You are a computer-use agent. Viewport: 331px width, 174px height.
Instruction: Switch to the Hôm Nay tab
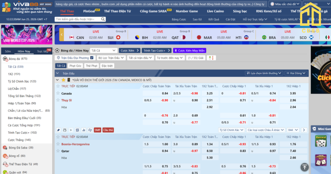24,51
